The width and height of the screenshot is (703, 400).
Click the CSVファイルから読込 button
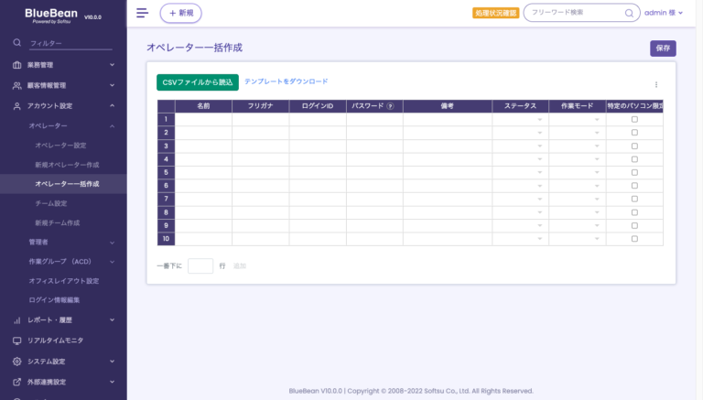pyautogui.click(x=197, y=82)
